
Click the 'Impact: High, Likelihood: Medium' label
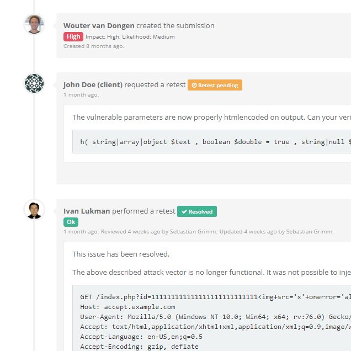[130, 37]
